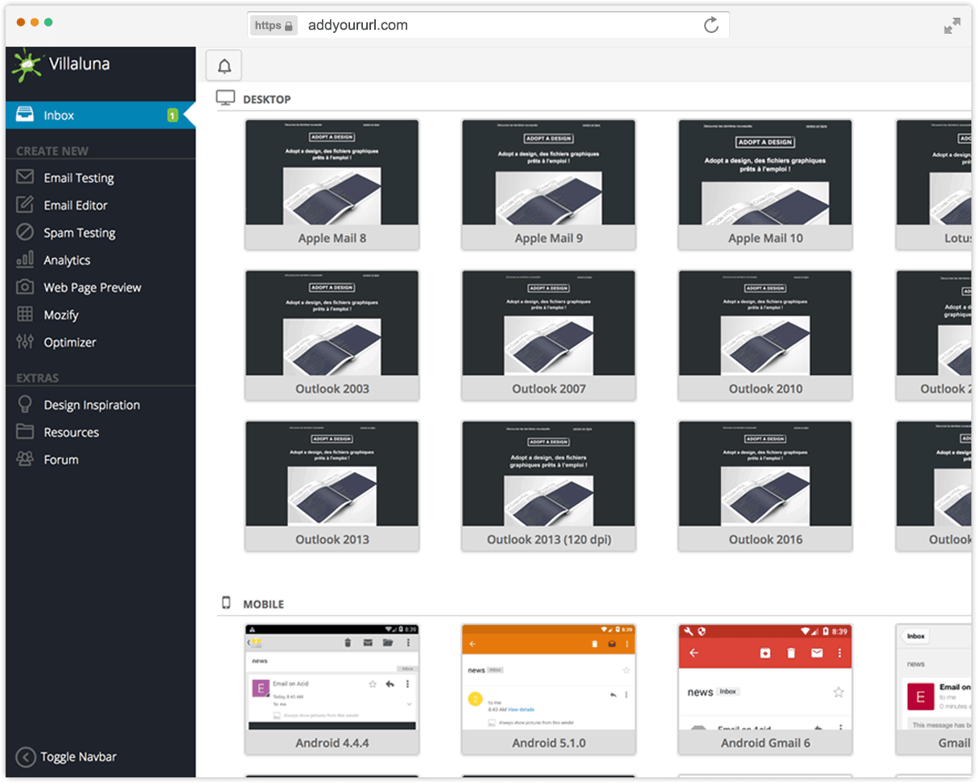This screenshot has width=977, height=783.
Task: Open the Apple Mail 10 preview
Action: click(x=765, y=185)
